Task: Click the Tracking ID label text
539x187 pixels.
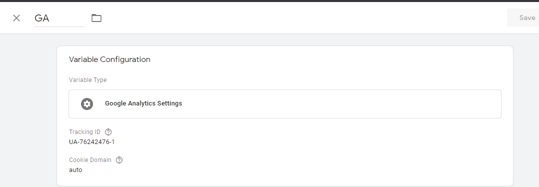Action: tap(84, 132)
